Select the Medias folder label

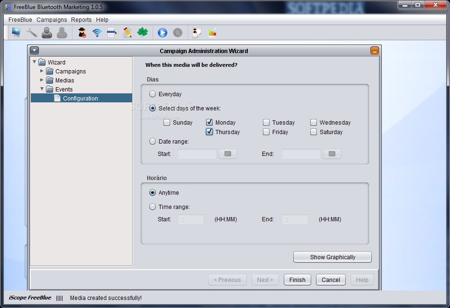tap(64, 81)
